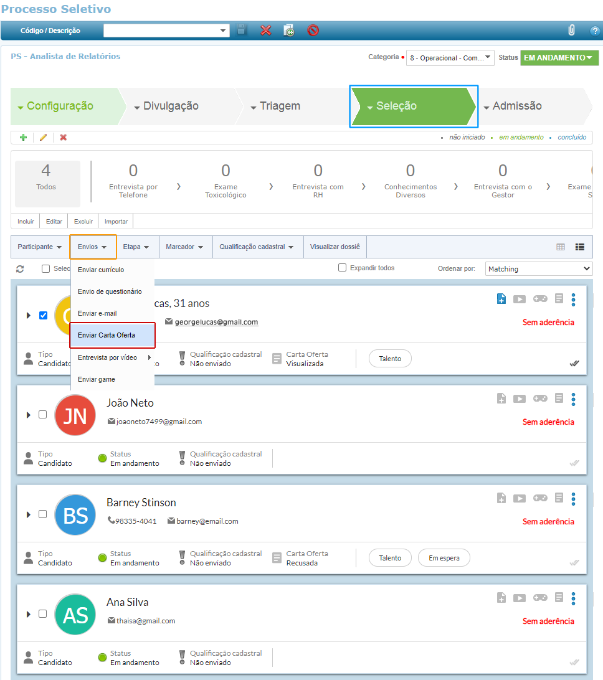Enable the Expandir todos checkbox
The height and width of the screenshot is (680, 603).
(x=342, y=268)
